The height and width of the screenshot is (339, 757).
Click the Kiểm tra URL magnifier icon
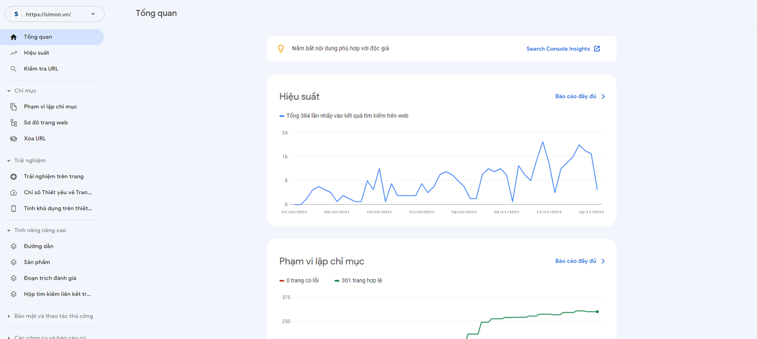tap(13, 69)
